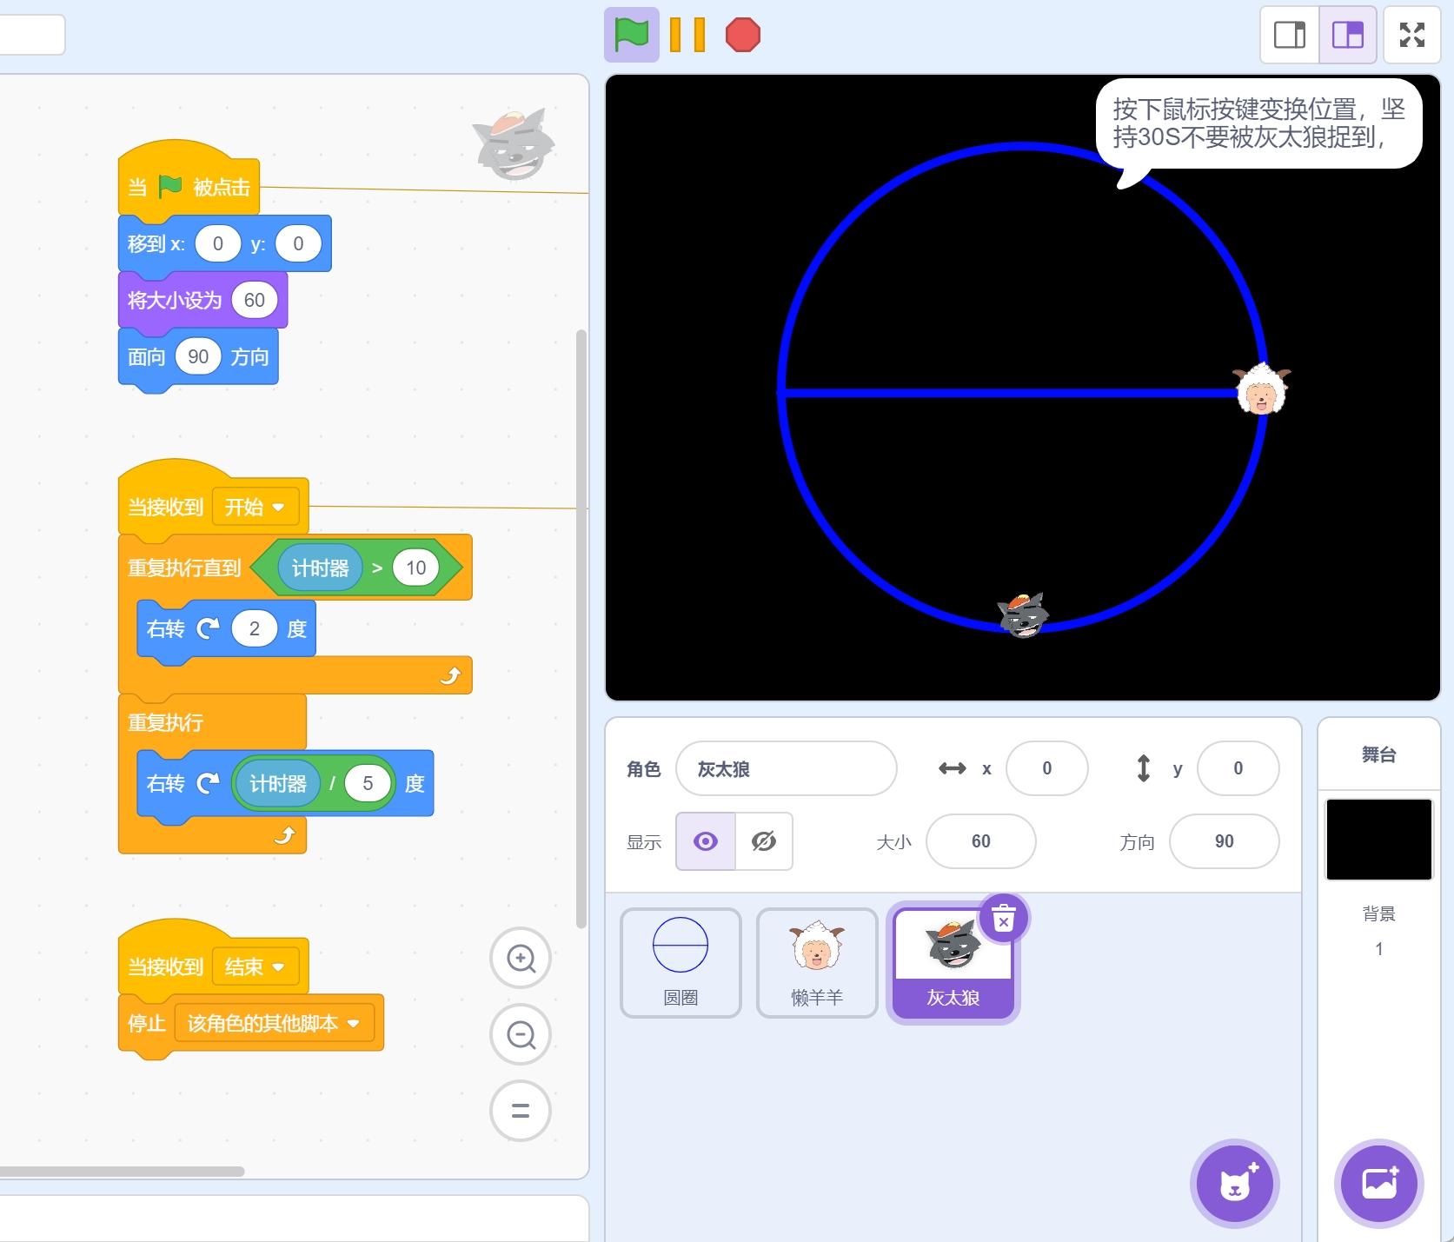
Task: Delete the 灰太狼 sprite with trash icon
Action: pyautogui.click(x=1004, y=919)
